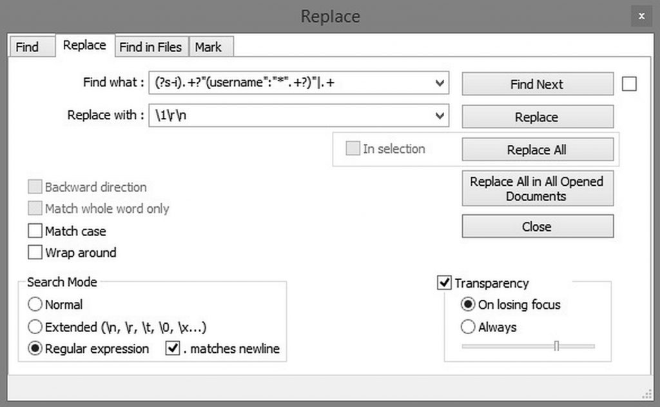The height and width of the screenshot is (407, 660).
Task: Switch to the Find tab
Action: tap(27, 47)
